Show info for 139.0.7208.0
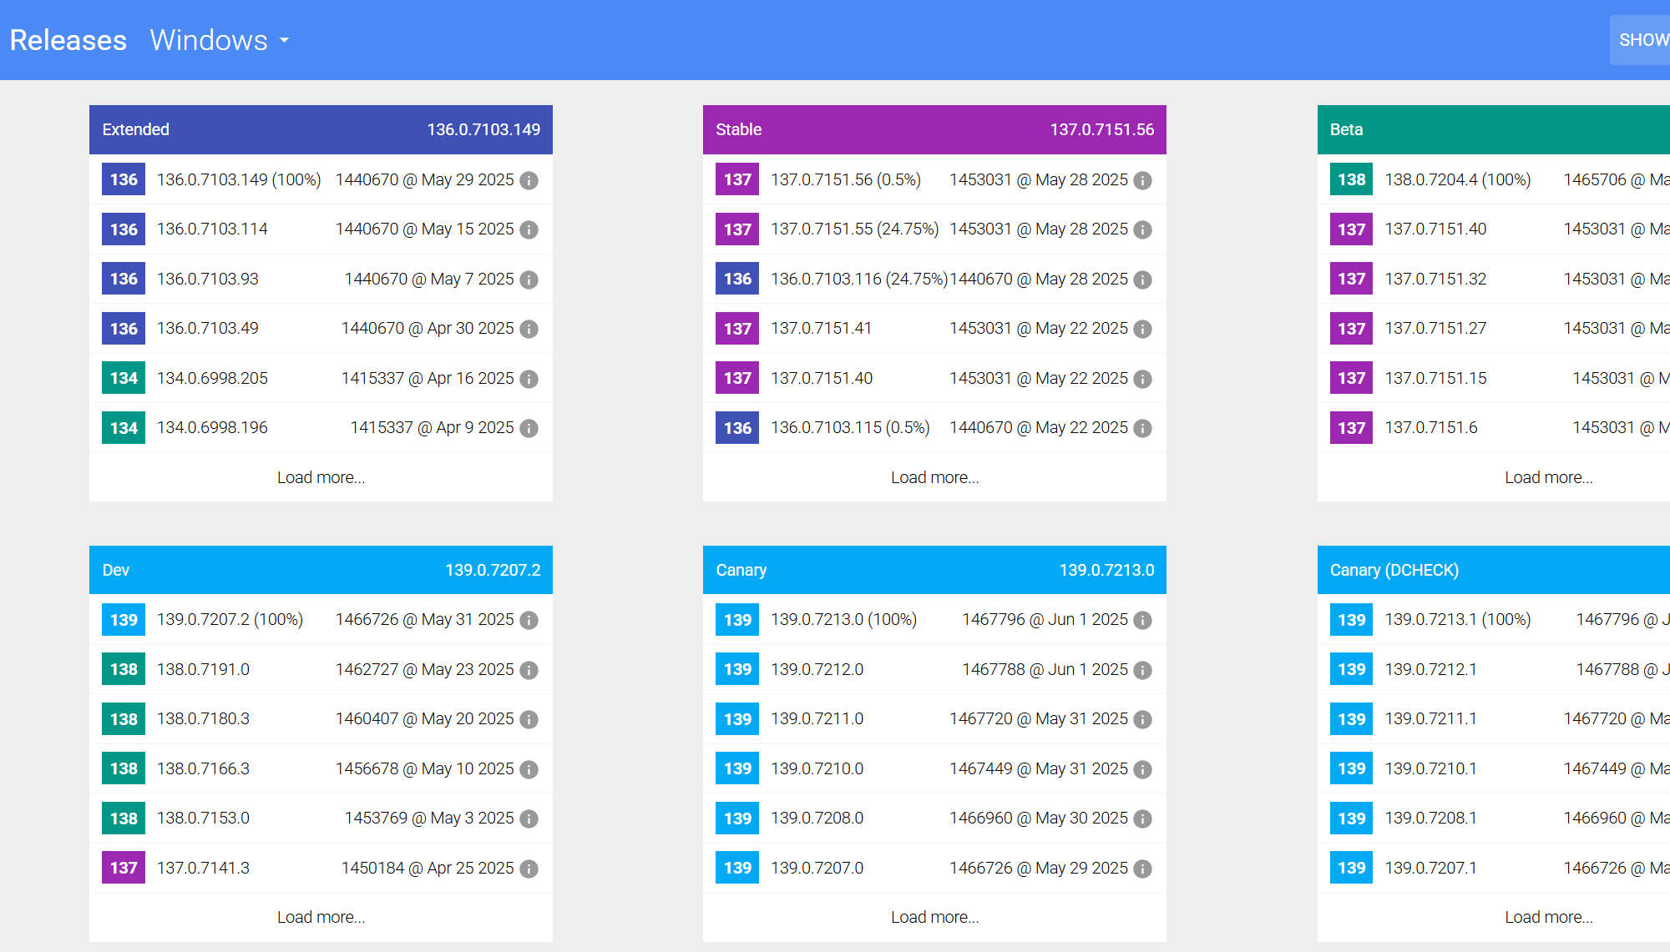Viewport: 1670px width, 952px height. [1143, 819]
